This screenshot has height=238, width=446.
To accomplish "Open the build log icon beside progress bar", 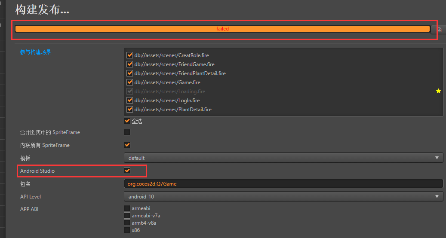I will [x=440, y=30].
